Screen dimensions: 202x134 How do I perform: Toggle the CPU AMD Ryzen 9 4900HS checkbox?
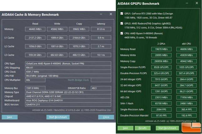[122, 33]
